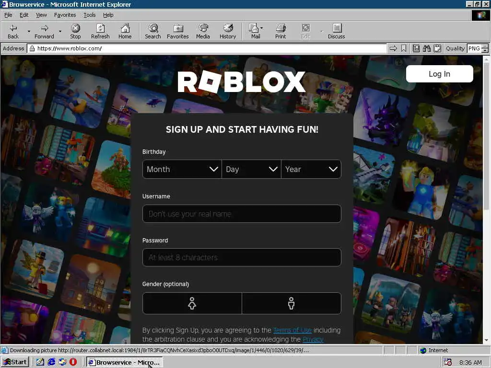This screenshot has height=368, width=491.
Task: Click the clipboard icon near Quality
Action: point(437,48)
